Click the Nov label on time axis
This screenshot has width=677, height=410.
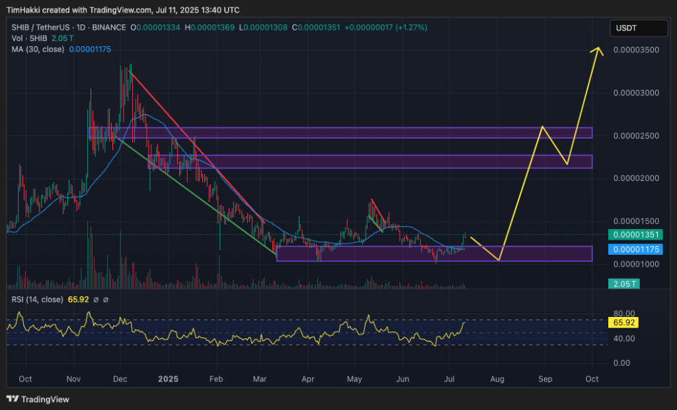point(74,379)
